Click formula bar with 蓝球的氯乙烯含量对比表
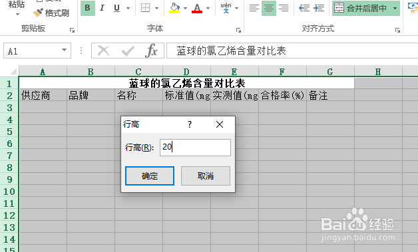The image size is (418, 252). click(x=292, y=51)
